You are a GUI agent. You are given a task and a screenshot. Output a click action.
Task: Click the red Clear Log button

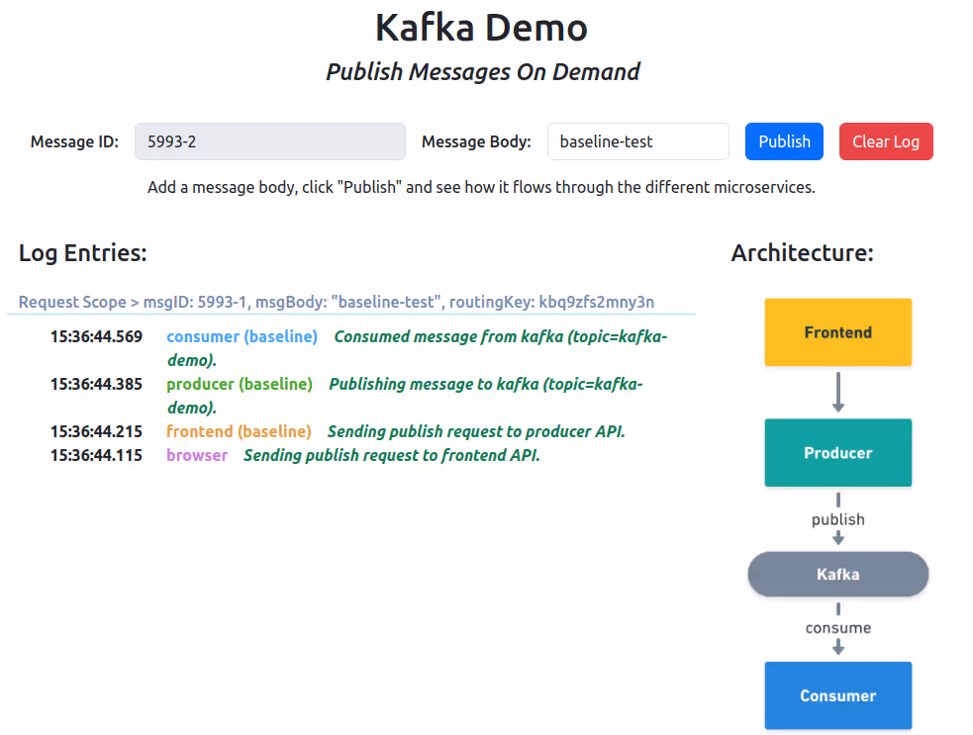tap(886, 141)
